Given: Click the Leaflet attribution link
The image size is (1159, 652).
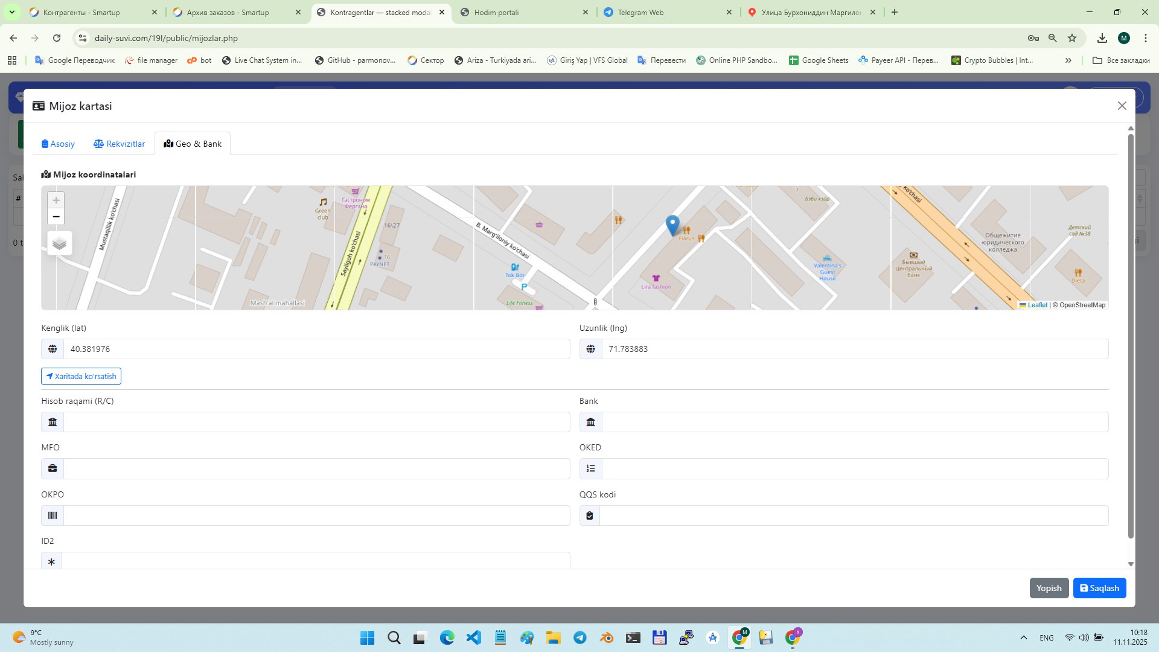Looking at the screenshot, I should tap(1037, 305).
